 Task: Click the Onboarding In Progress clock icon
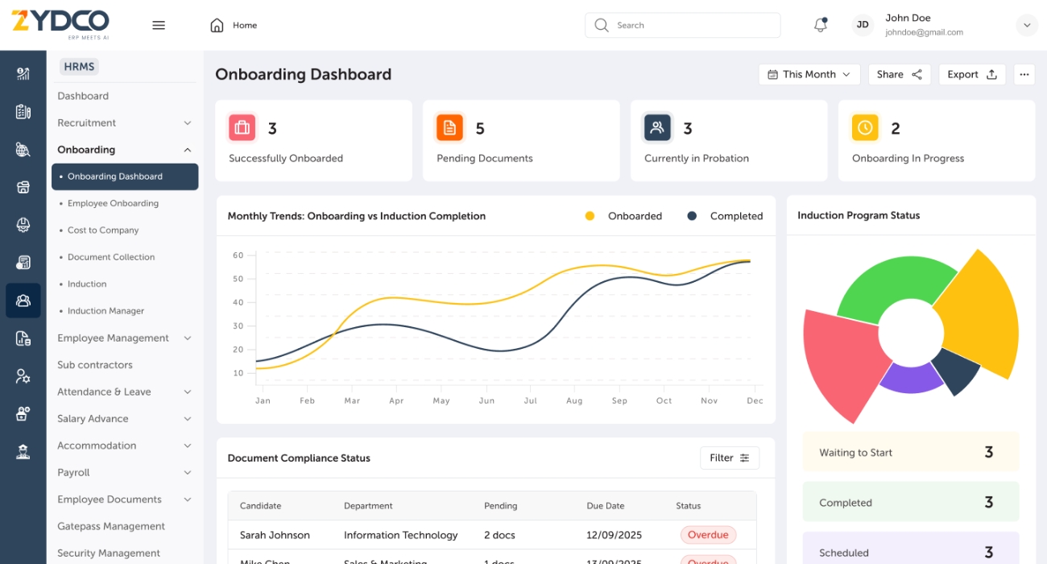[865, 127]
